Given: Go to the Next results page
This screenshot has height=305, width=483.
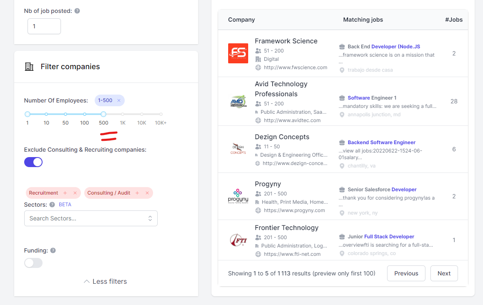Looking at the screenshot, I should tap(444, 273).
